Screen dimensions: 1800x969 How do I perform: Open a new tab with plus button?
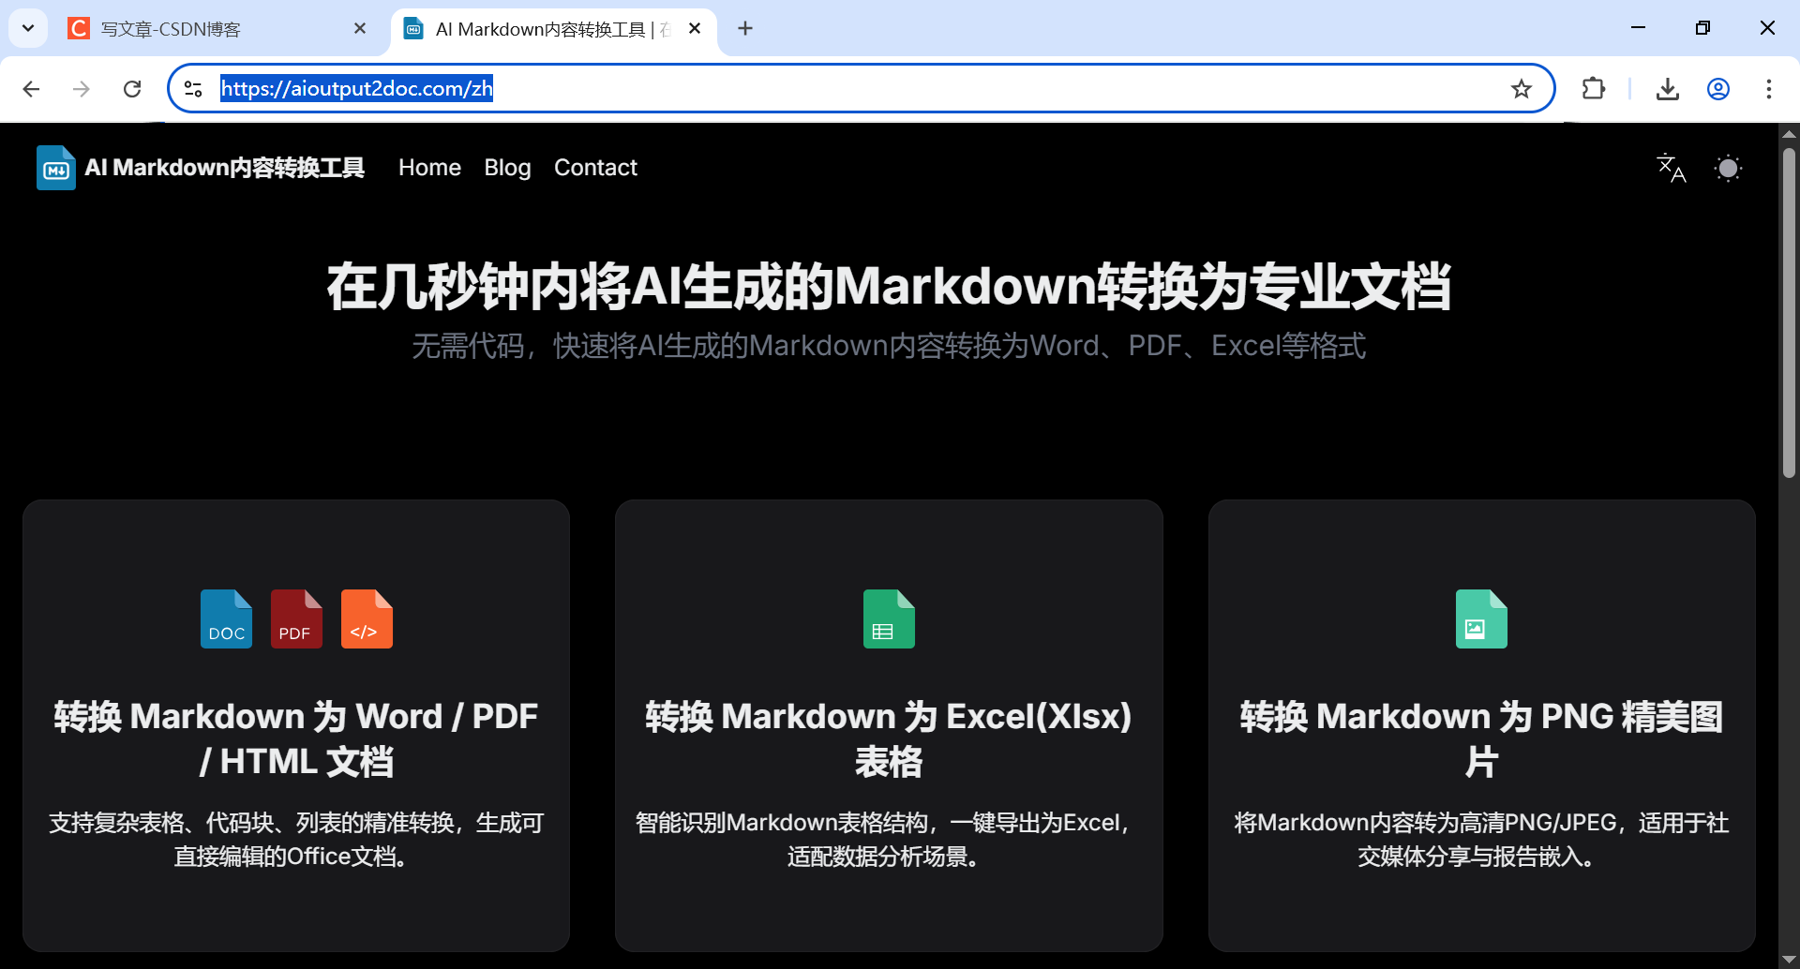click(745, 29)
